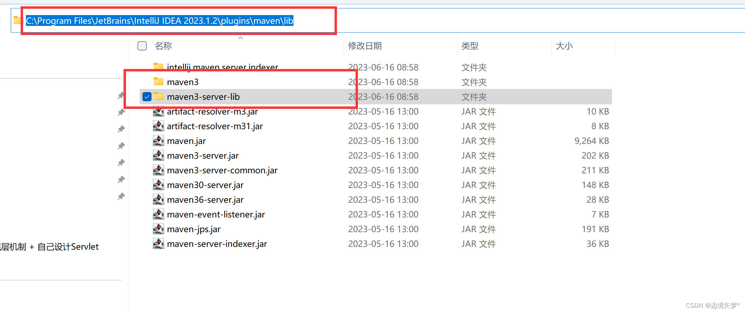Click the 191 KB size of maven-jps.jar

(x=595, y=229)
